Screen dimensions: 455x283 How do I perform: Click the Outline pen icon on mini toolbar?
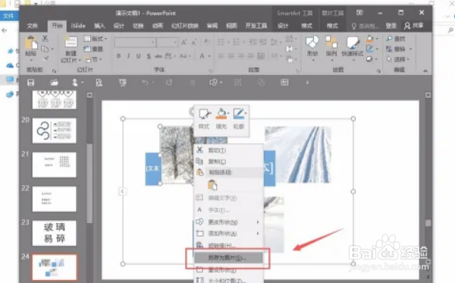point(239,114)
